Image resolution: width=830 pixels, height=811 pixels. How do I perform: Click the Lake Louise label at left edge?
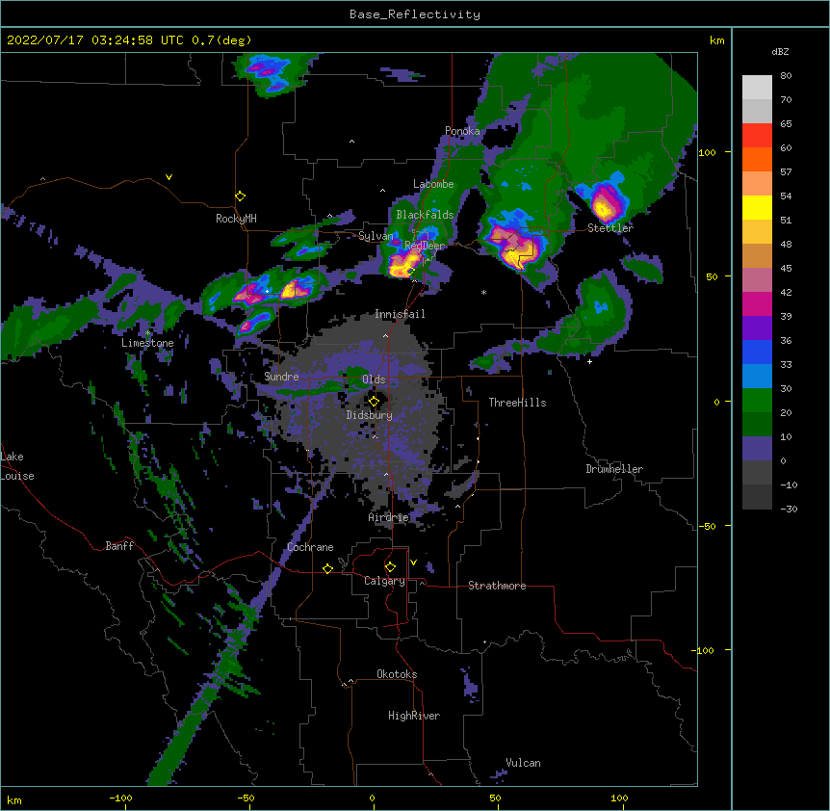pos(17,466)
